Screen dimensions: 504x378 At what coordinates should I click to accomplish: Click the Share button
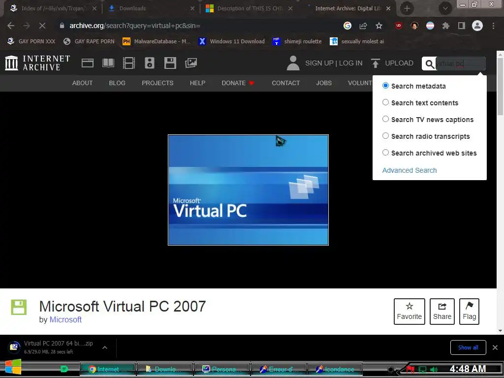(x=442, y=312)
